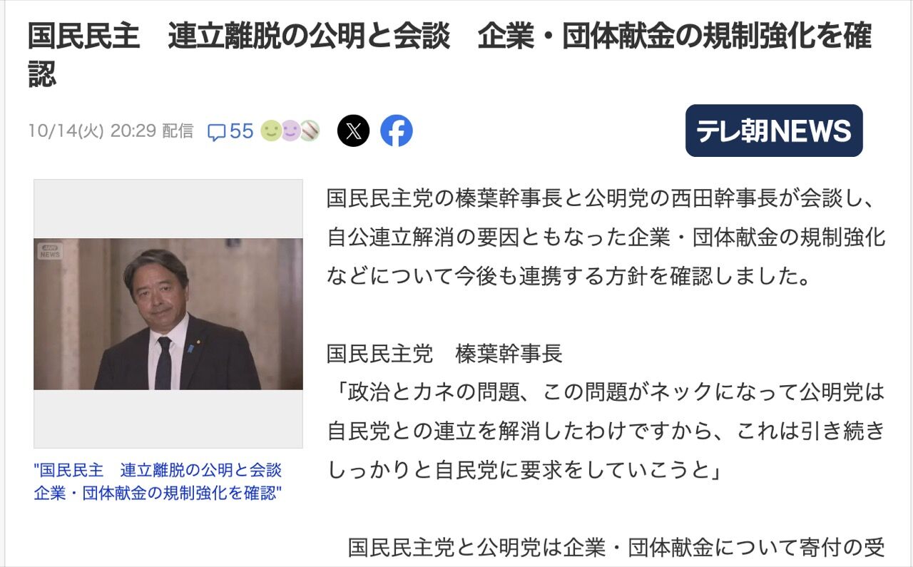The height and width of the screenshot is (567, 913).
Task: Click the gray area above the photo
Action: point(168,209)
